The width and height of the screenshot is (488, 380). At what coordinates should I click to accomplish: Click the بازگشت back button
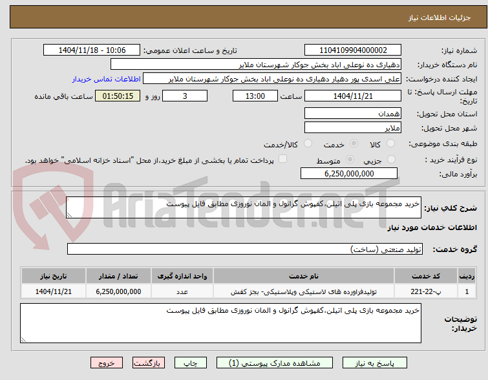149,363
